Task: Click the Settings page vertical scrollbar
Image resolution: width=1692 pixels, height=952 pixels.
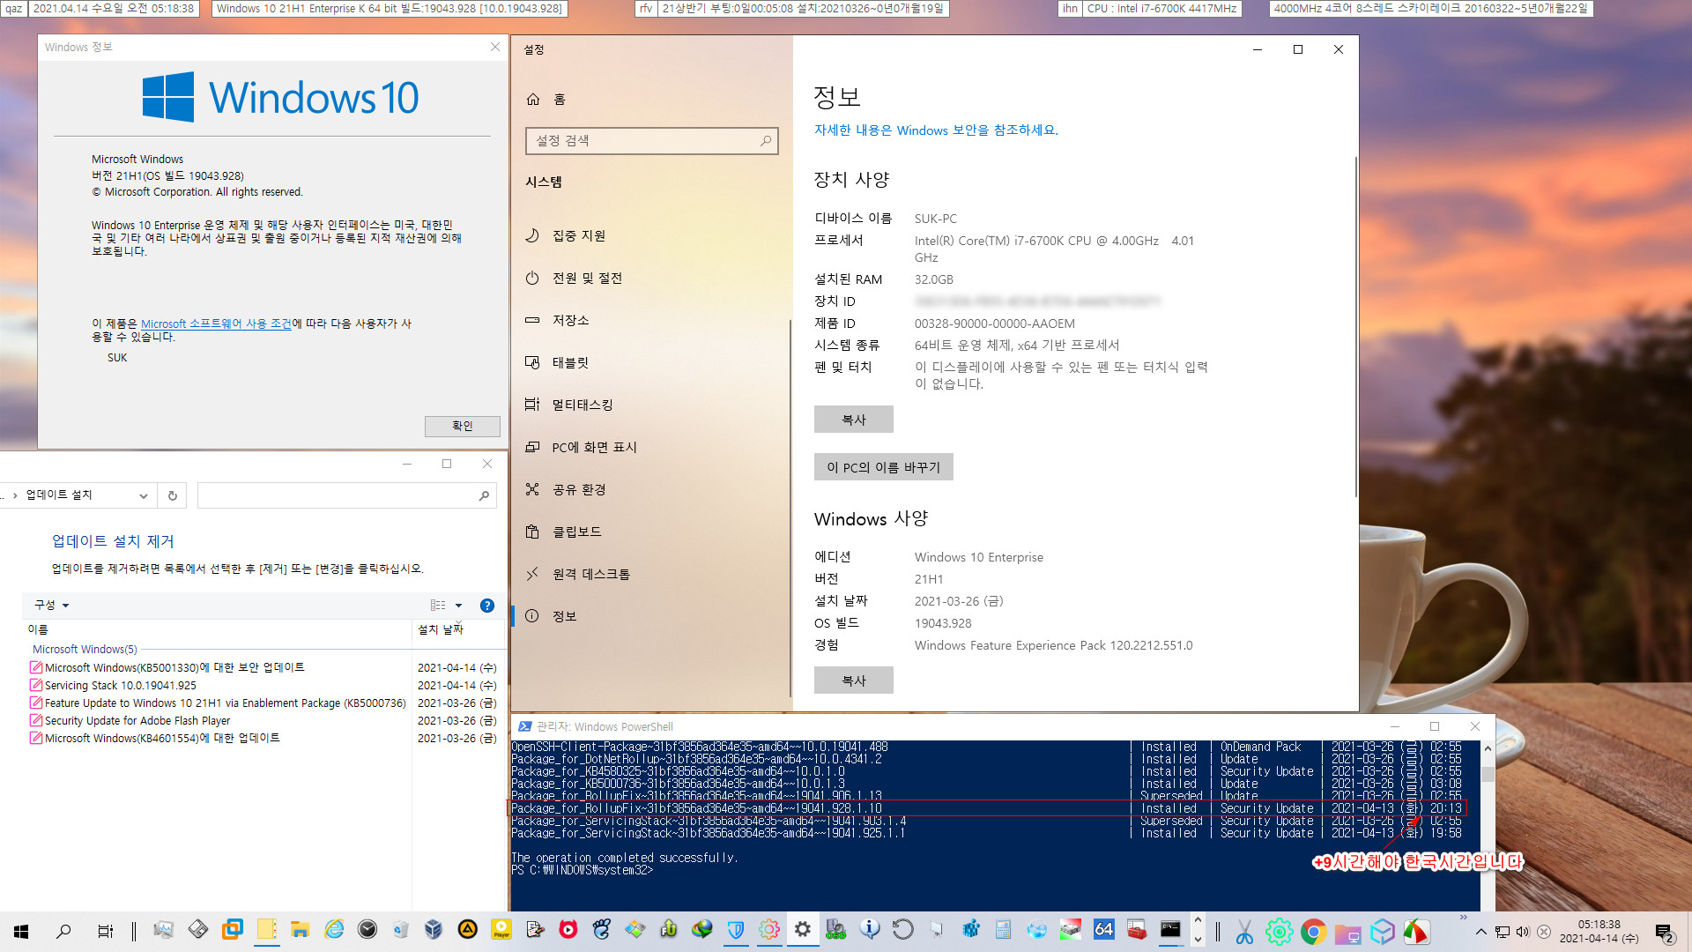Action: pyautogui.click(x=1355, y=326)
